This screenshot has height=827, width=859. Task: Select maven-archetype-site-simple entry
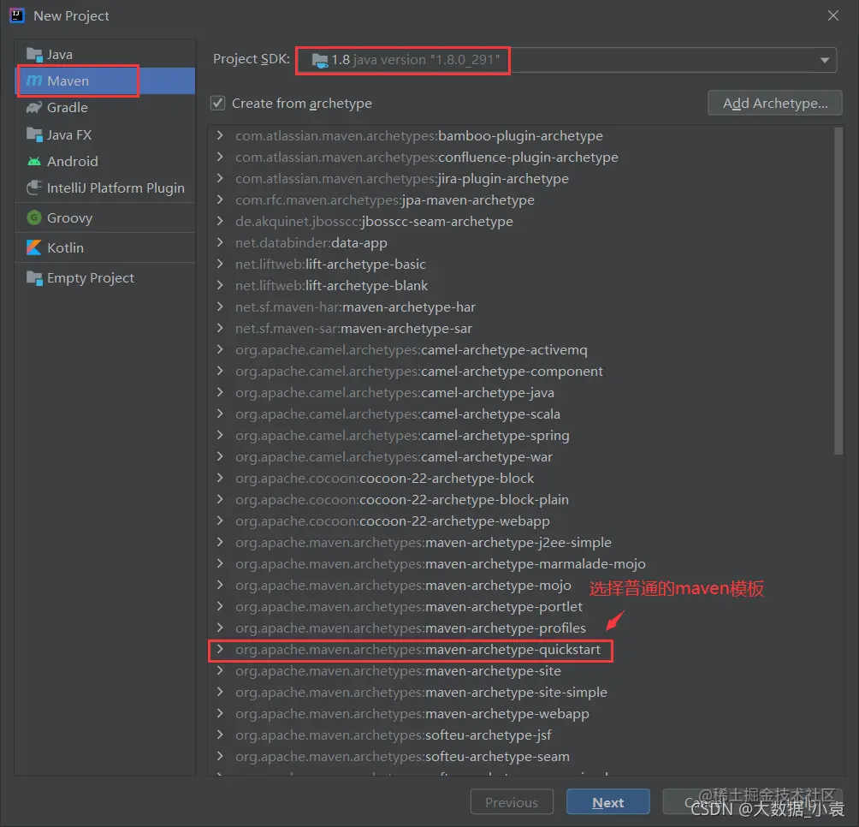(x=421, y=693)
